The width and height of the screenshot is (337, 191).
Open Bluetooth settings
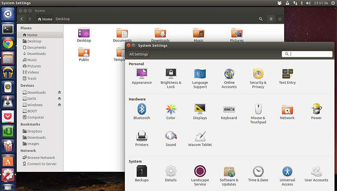pyautogui.click(x=142, y=112)
